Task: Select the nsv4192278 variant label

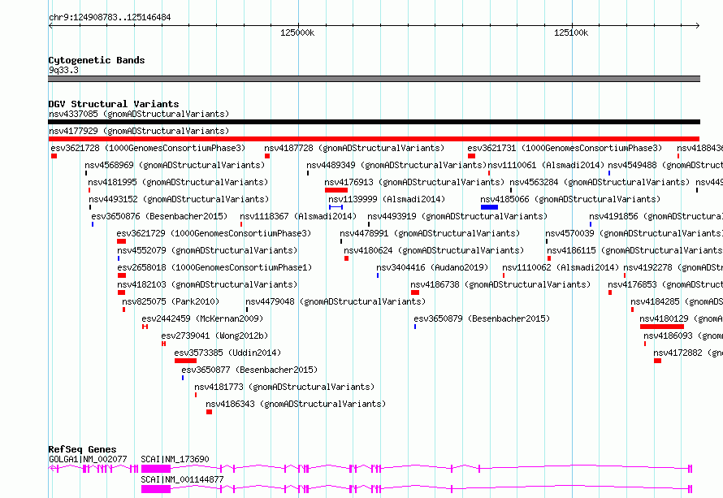Action: 673,267
